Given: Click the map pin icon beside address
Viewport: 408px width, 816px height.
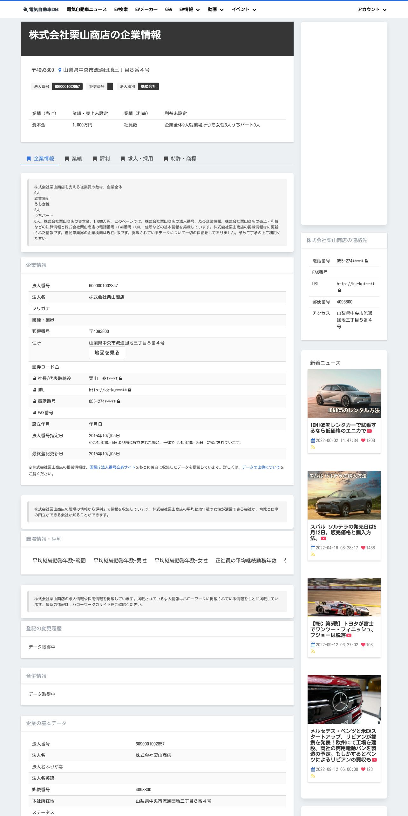Looking at the screenshot, I should 60,70.
